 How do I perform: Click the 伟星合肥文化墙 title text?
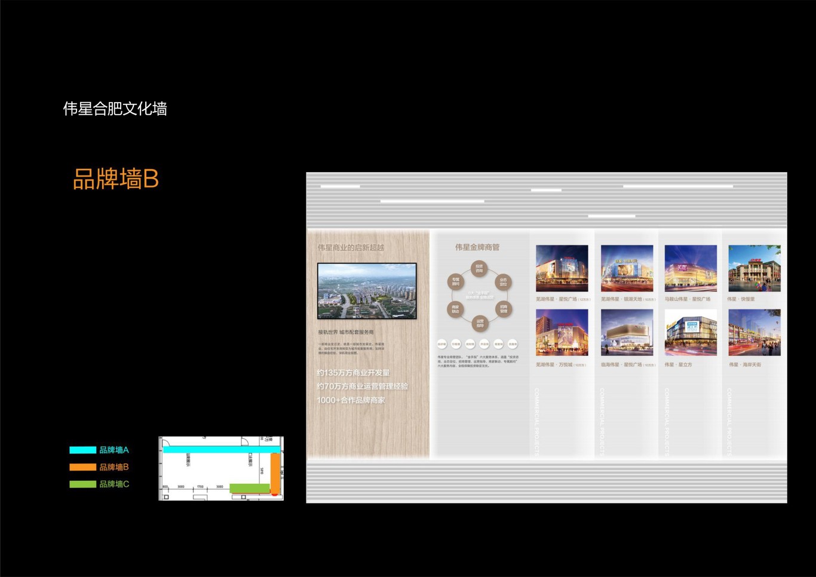[115, 109]
